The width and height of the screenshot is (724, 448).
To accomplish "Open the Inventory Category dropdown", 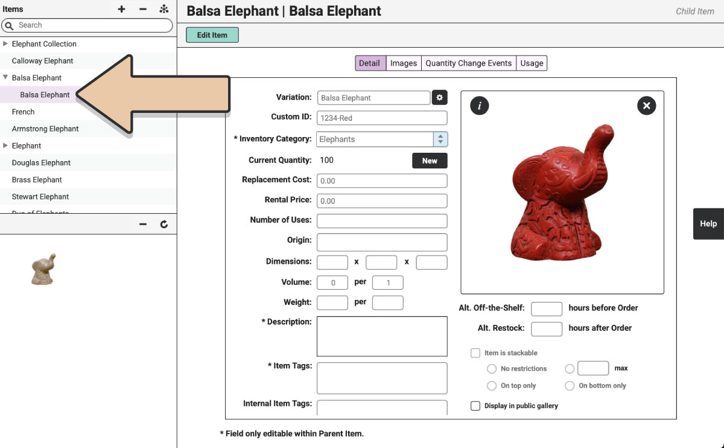I will click(382, 139).
